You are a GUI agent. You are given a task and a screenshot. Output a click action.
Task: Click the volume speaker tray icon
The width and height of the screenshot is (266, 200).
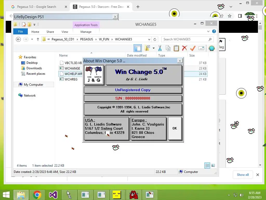(242, 195)
